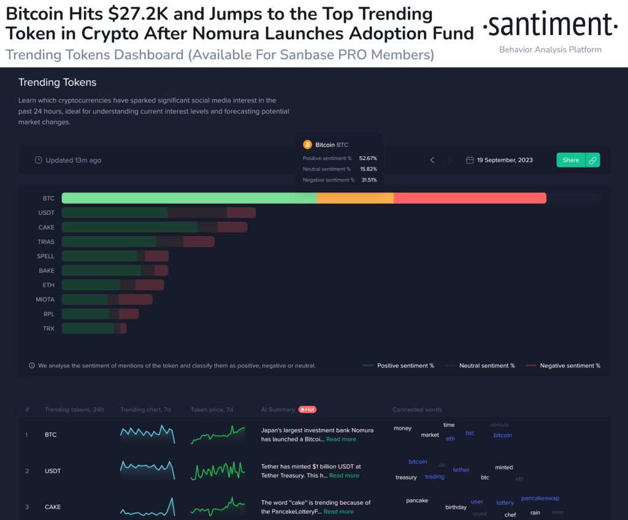Select the ETH sentiment bar

coord(113,285)
